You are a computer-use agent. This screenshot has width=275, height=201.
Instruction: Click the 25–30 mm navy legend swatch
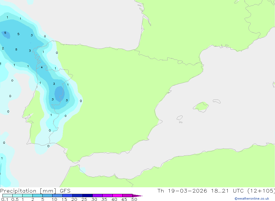click(x=87, y=196)
